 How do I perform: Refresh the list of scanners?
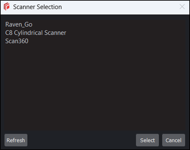pos(16,140)
